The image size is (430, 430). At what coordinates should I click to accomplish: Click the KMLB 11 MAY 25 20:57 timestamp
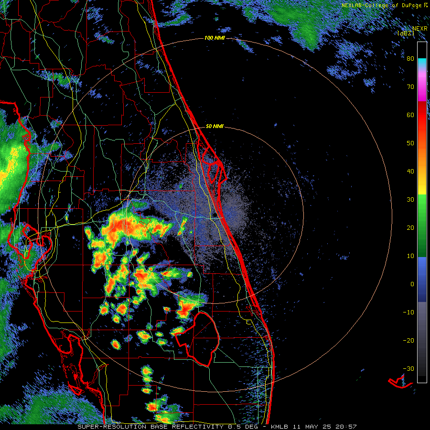314,427
